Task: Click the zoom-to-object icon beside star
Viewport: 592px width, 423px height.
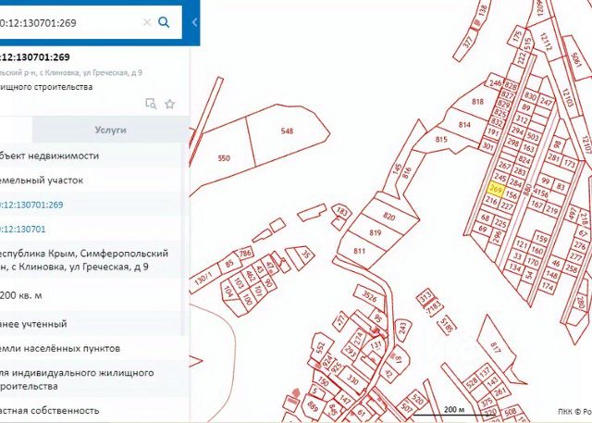Action: click(x=151, y=104)
